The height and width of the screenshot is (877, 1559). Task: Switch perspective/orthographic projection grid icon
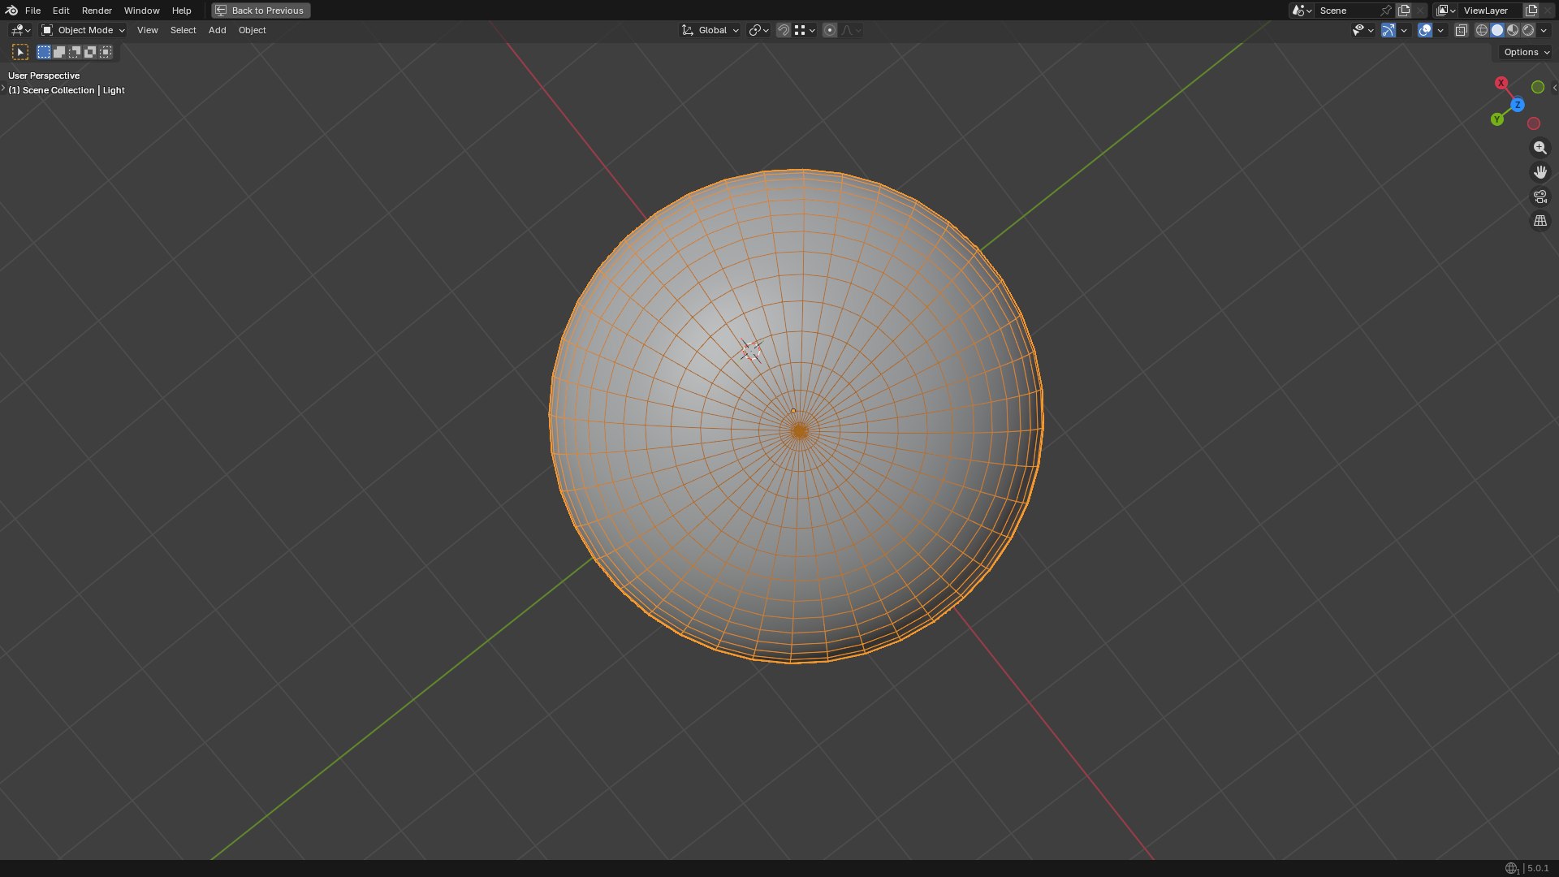click(x=1540, y=221)
